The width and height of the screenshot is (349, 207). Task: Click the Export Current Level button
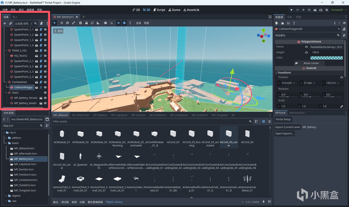tap(287, 127)
